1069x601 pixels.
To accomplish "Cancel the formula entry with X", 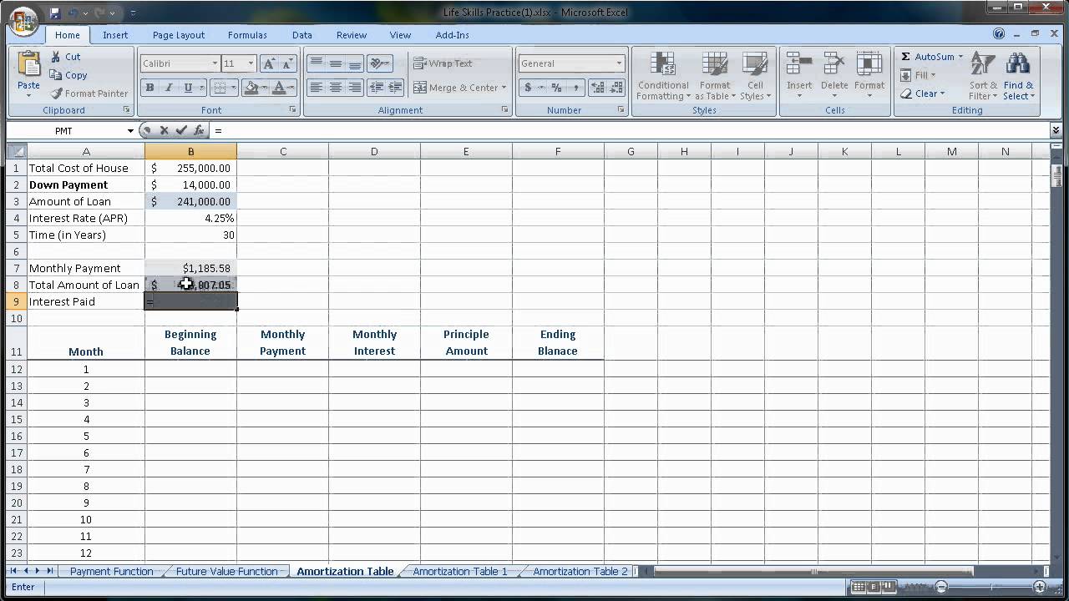I will pos(164,130).
